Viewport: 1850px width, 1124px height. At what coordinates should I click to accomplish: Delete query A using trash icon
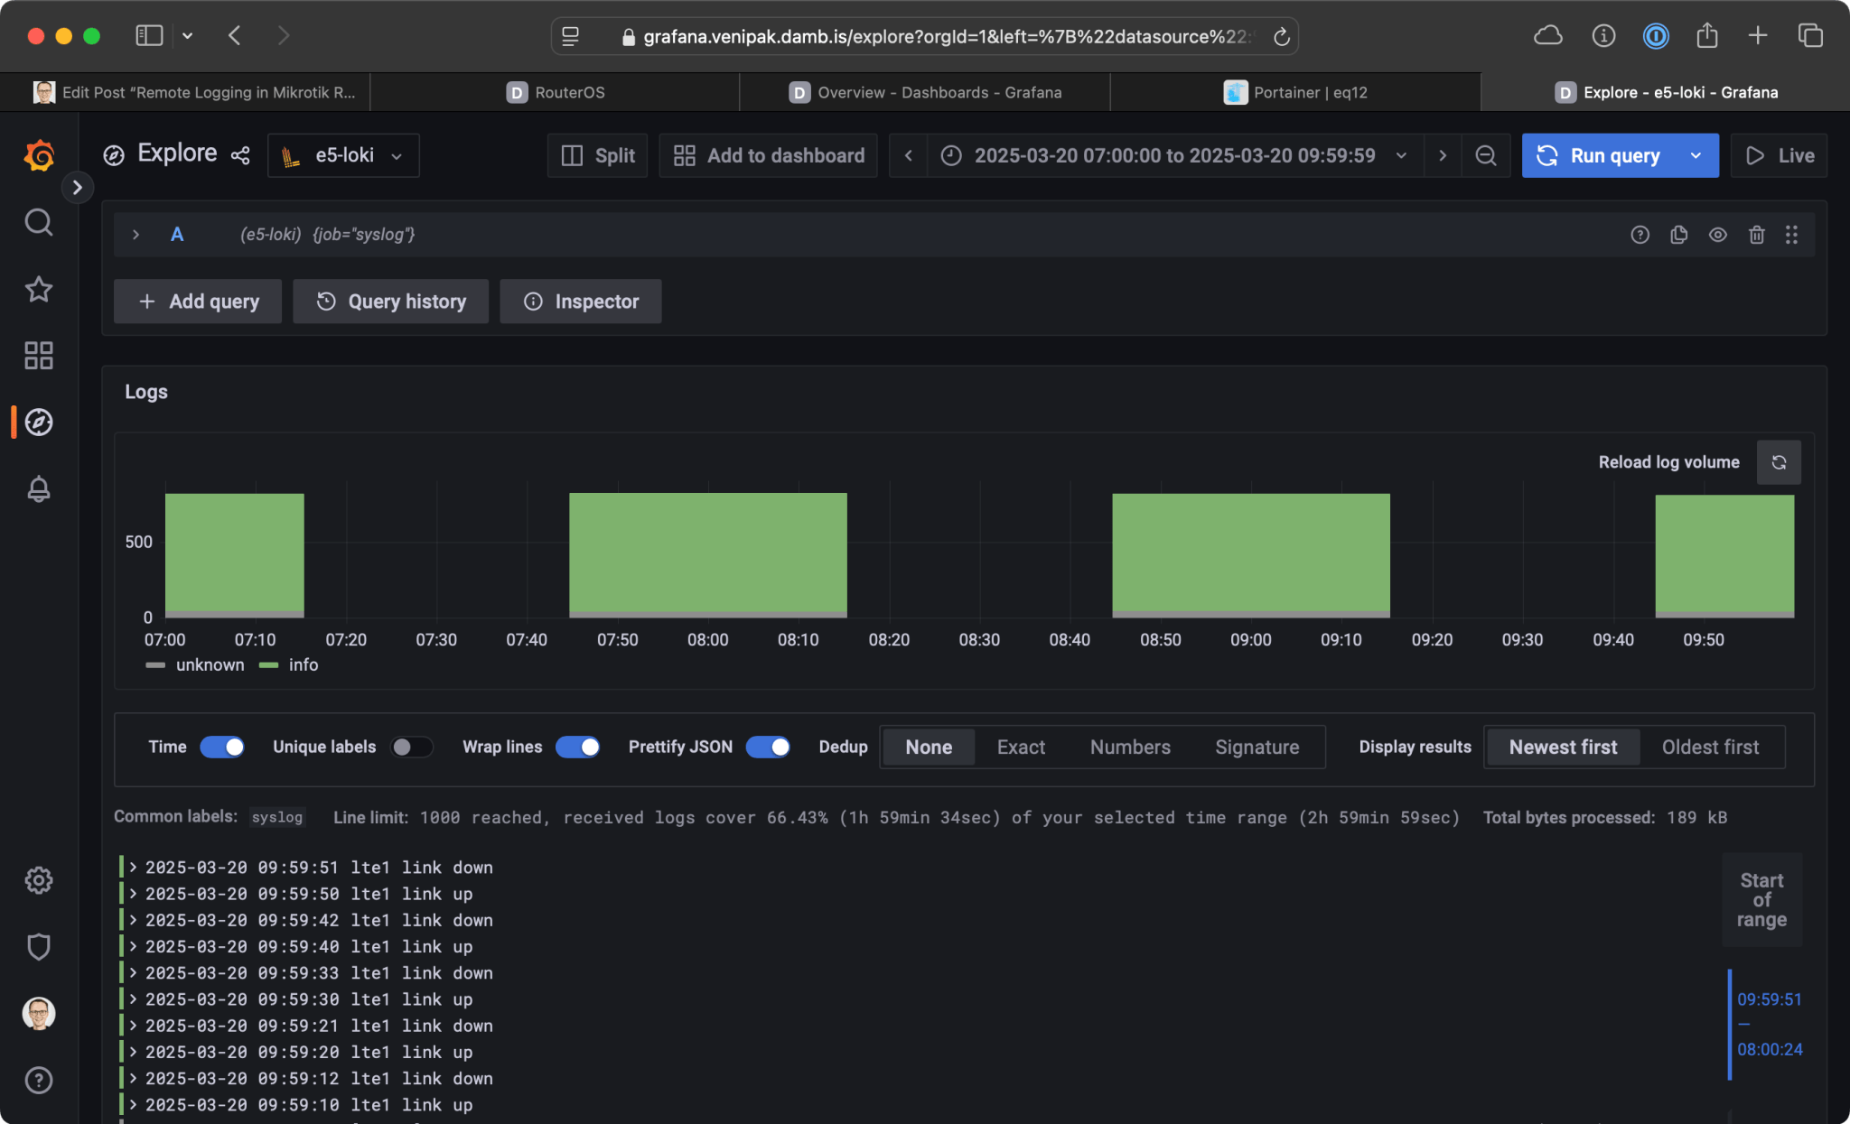(1756, 234)
